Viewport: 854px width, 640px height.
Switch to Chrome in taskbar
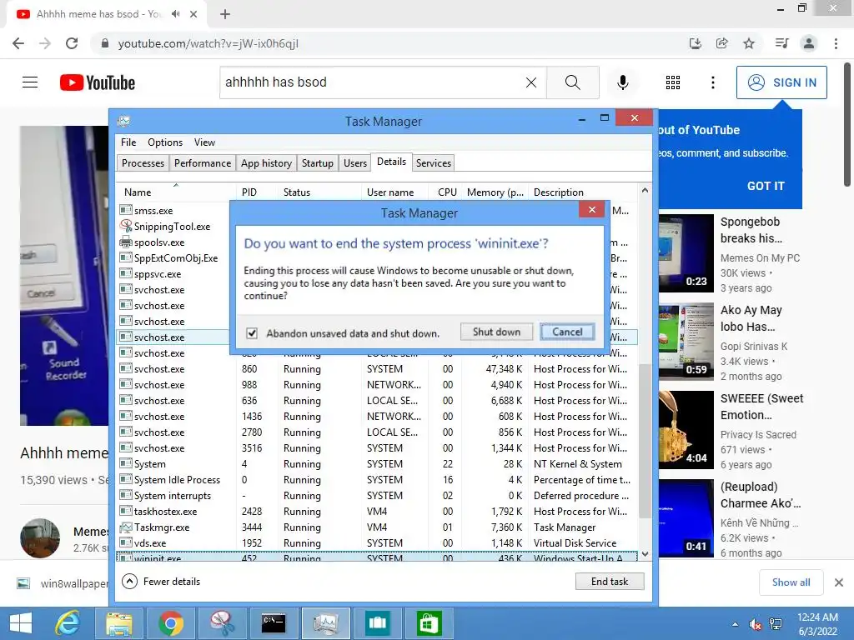pyautogui.click(x=170, y=623)
